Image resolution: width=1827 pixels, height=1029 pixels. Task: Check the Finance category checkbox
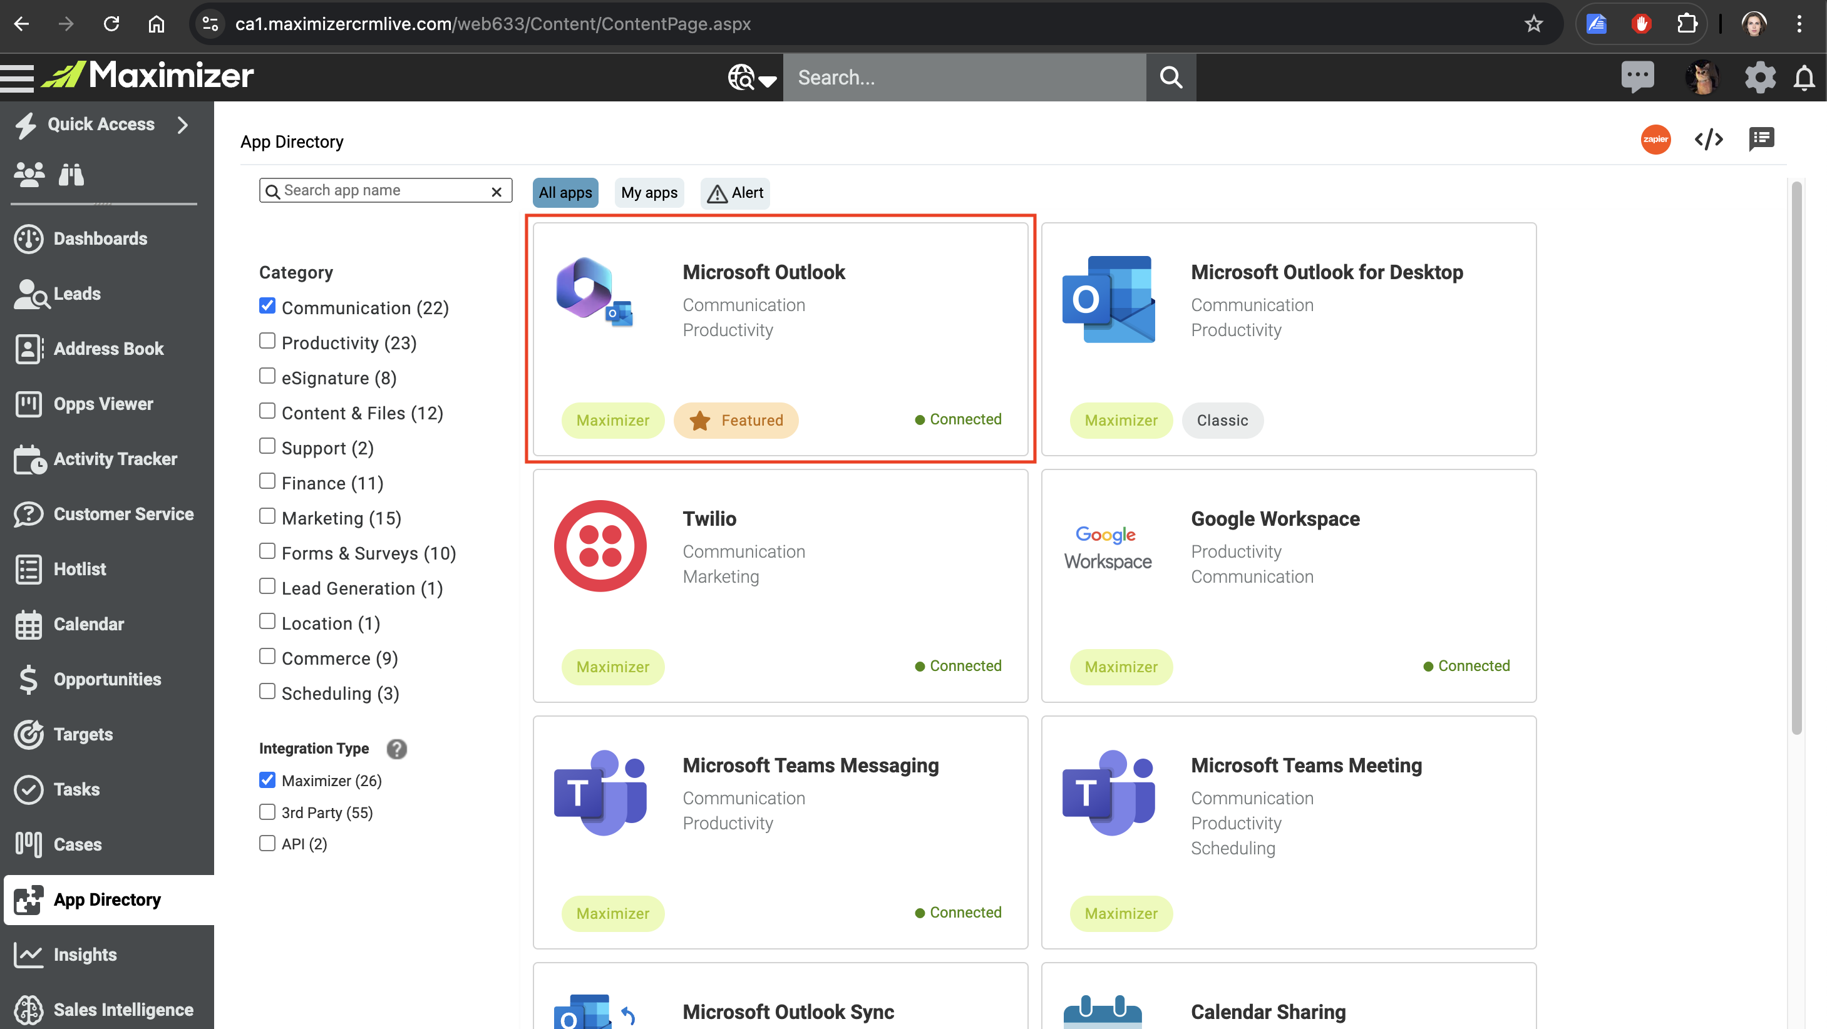point(267,481)
